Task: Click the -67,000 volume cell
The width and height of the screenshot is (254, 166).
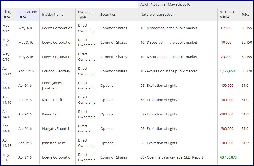Action: coord(226,28)
